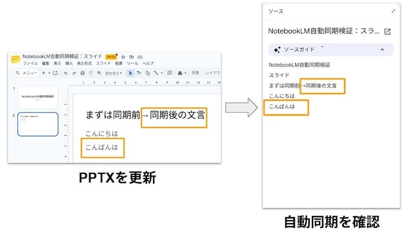This screenshot has height=234, width=409.
Task: Star the presentation with the star icon
Action: coord(123,57)
